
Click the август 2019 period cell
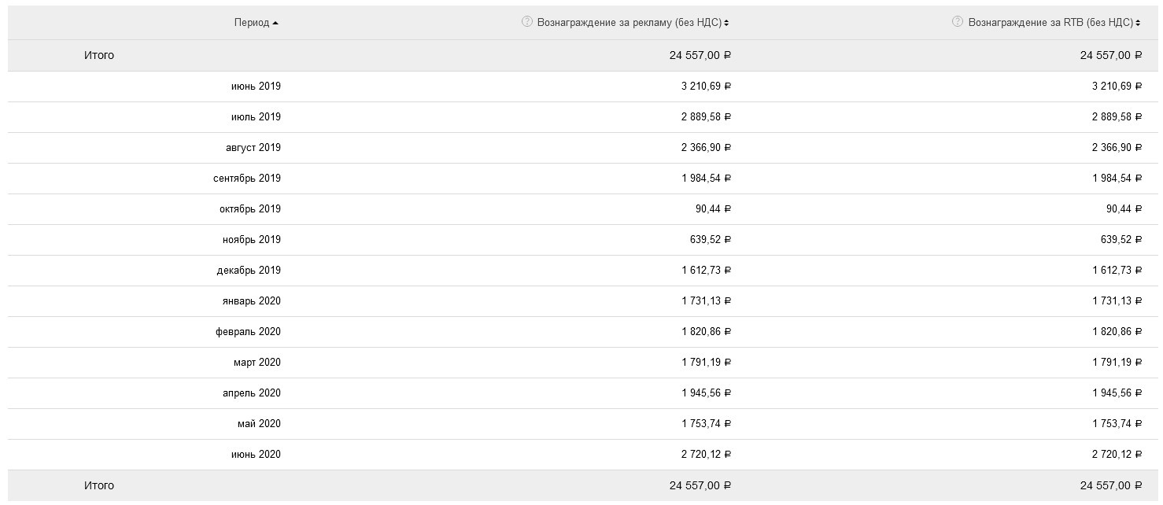253,147
